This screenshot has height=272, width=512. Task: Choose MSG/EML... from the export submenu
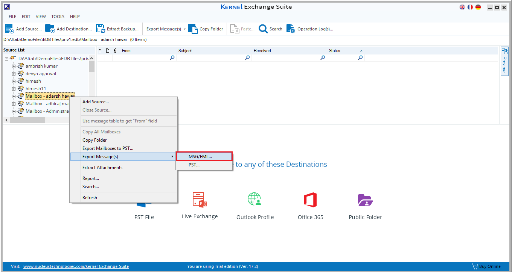(x=204, y=157)
